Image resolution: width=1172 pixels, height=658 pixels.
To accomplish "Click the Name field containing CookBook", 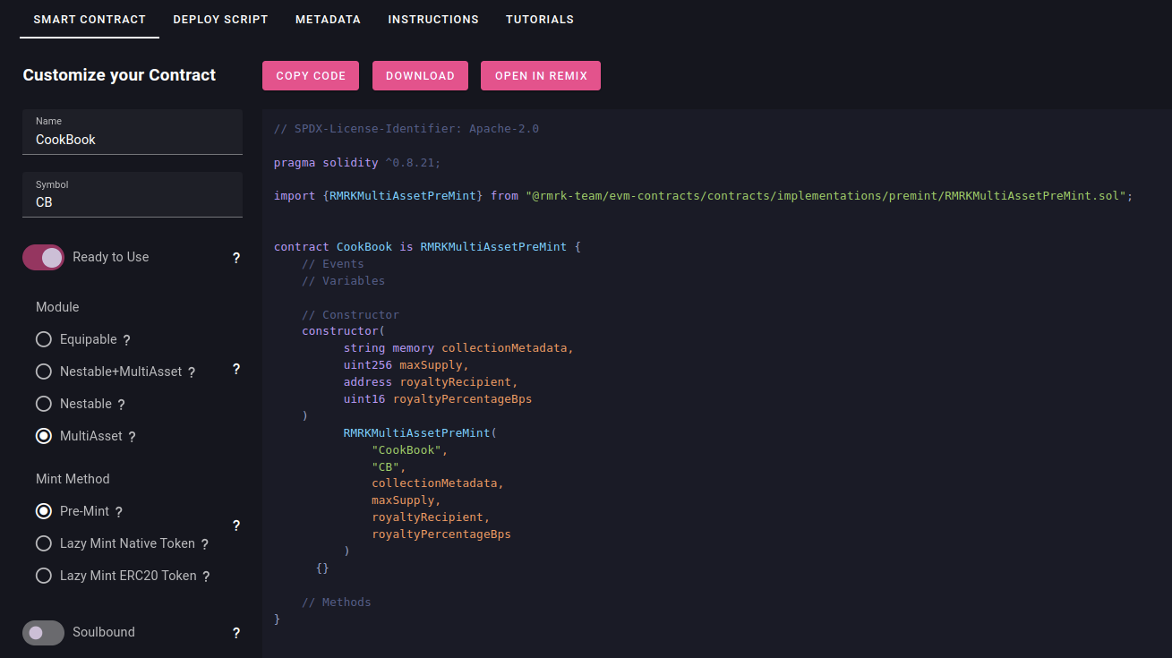I will (x=133, y=140).
